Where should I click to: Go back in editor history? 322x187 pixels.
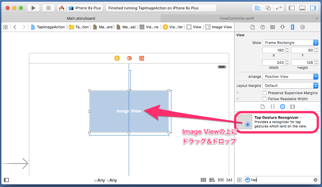(15, 27)
